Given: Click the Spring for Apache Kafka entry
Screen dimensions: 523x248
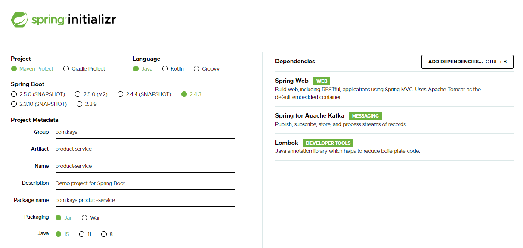Looking at the screenshot, I should (x=394, y=120).
